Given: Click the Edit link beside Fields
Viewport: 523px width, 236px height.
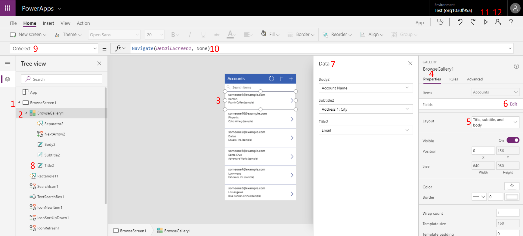Looking at the screenshot, I should [x=513, y=104].
